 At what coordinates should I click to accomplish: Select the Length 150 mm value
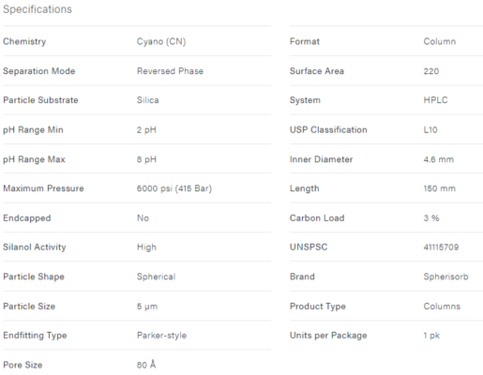[x=440, y=188]
